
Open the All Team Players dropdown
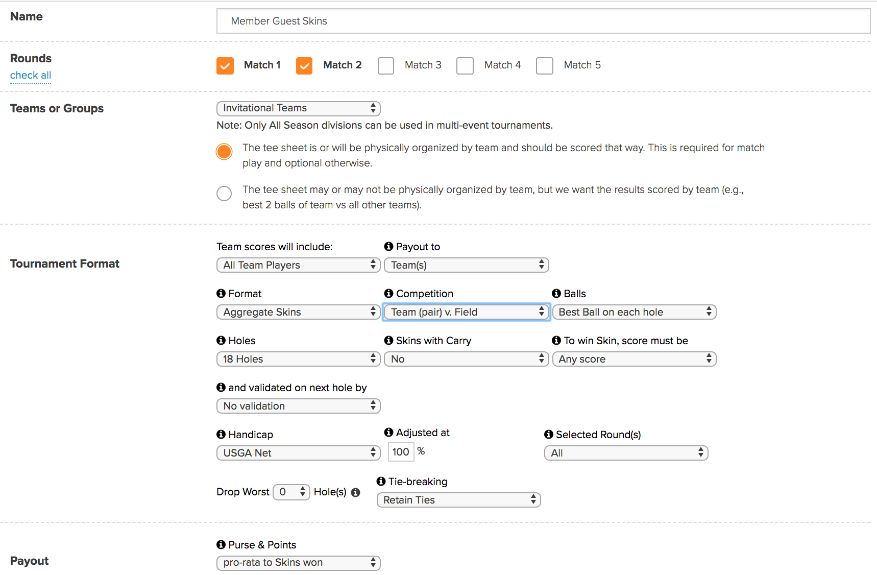point(299,265)
